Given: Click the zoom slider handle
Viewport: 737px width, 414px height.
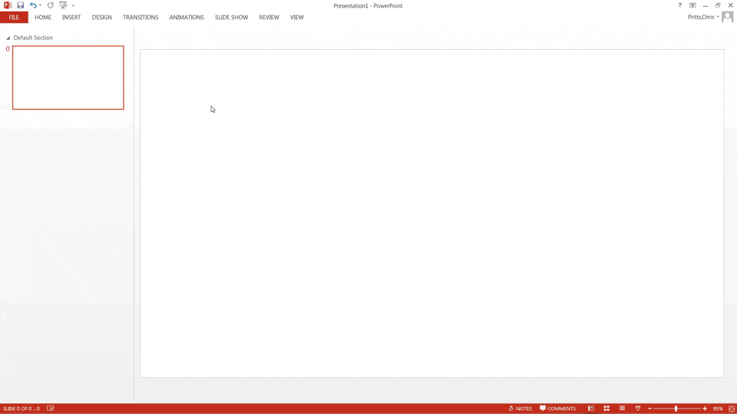Looking at the screenshot, I should point(676,409).
